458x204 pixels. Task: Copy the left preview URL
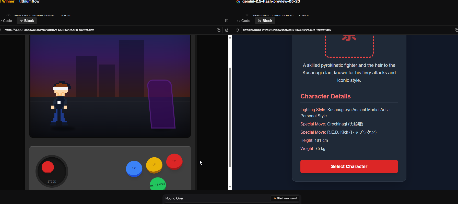tap(219, 30)
